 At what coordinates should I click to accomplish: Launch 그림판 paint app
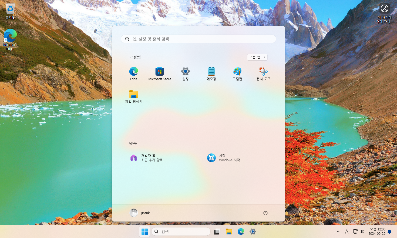[x=237, y=74]
